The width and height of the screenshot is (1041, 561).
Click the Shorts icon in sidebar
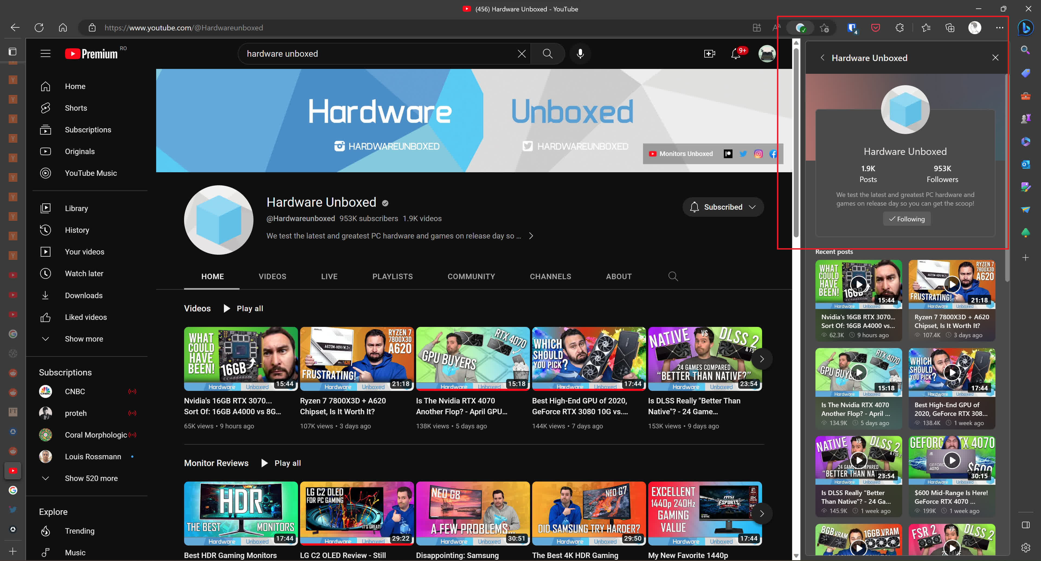point(45,108)
